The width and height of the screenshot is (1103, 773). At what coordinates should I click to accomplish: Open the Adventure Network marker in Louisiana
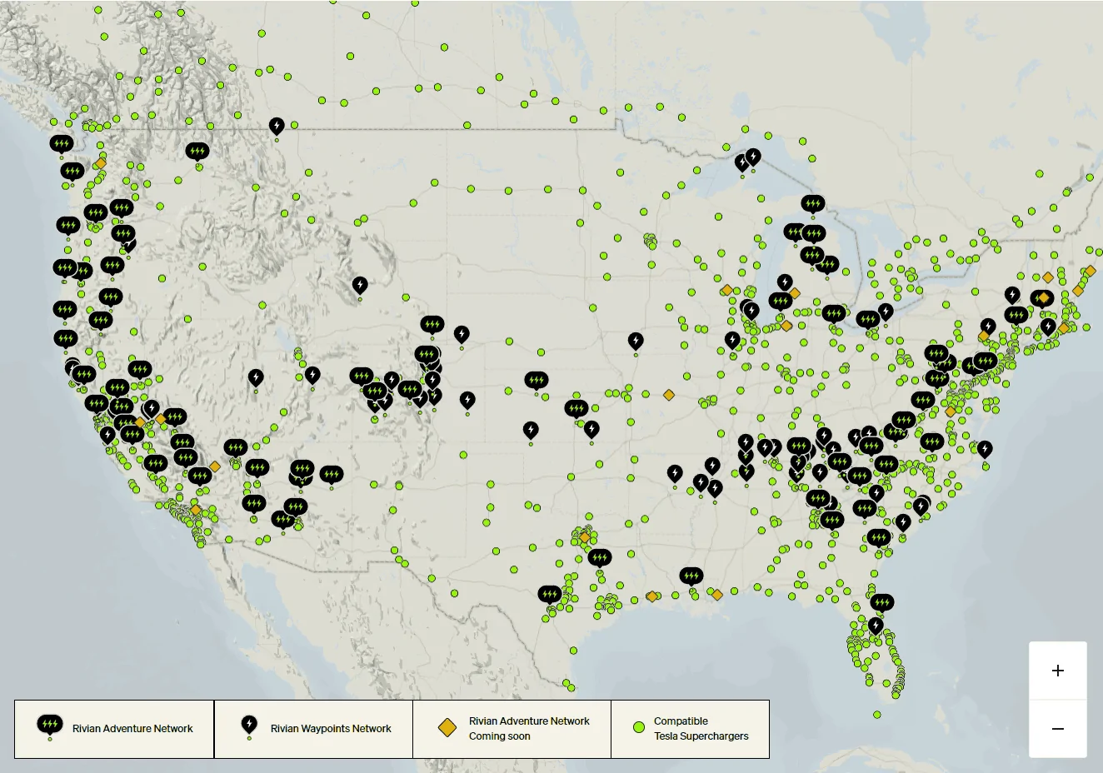tap(691, 576)
